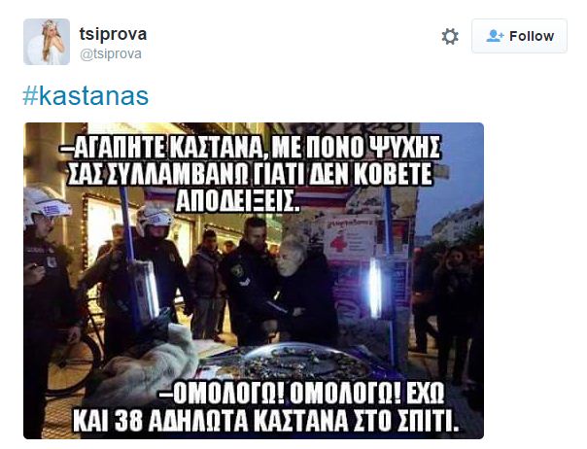Open the tsiprova display name link

pyautogui.click(x=113, y=34)
